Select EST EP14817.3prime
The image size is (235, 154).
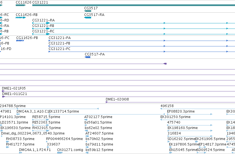213,144
